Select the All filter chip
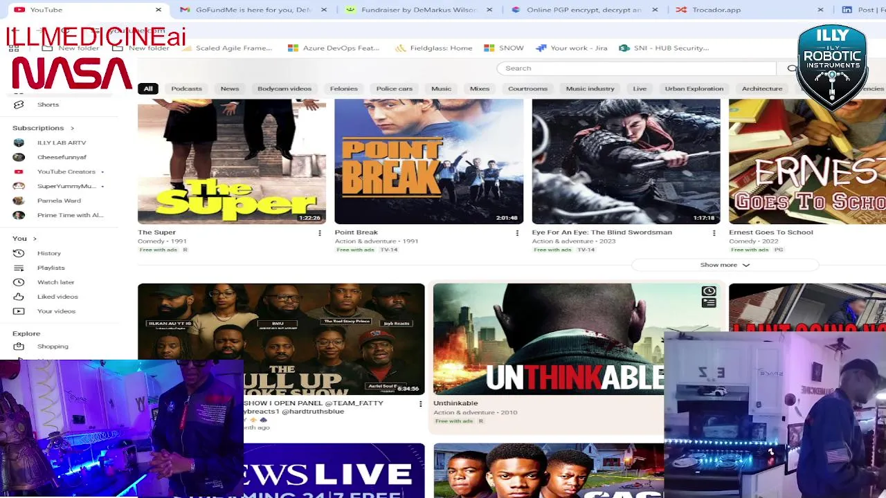Viewport: 886px width, 498px height. (x=148, y=89)
